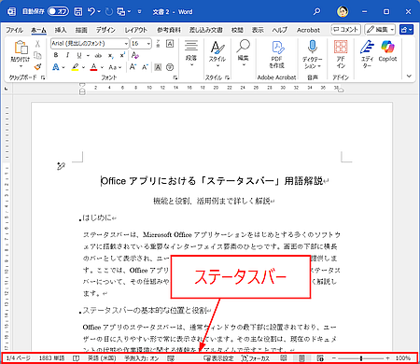Screen dimensions: 420x364
Task: Open the font name dropdown
Action: pos(126,44)
